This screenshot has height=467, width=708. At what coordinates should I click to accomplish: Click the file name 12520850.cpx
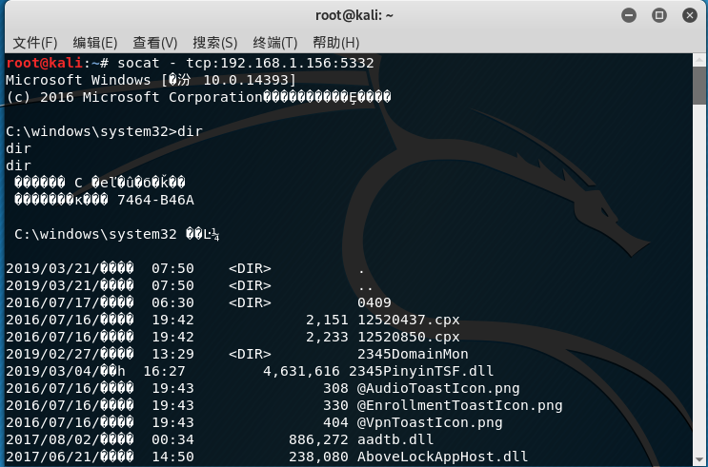tap(409, 338)
